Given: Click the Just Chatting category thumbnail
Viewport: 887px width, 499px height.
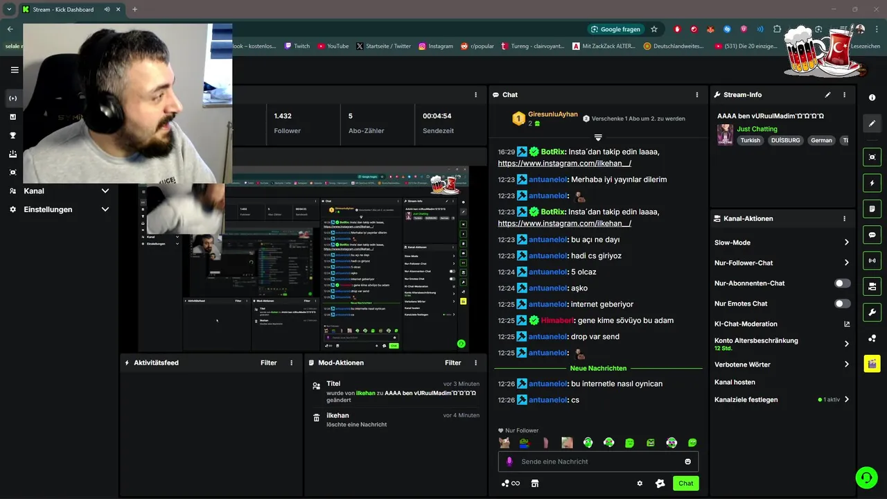Looking at the screenshot, I should tap(725, 134).
